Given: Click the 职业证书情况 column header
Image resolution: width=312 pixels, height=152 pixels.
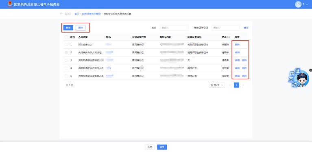Looking at the screenshot, I should [x=194, y=37].
